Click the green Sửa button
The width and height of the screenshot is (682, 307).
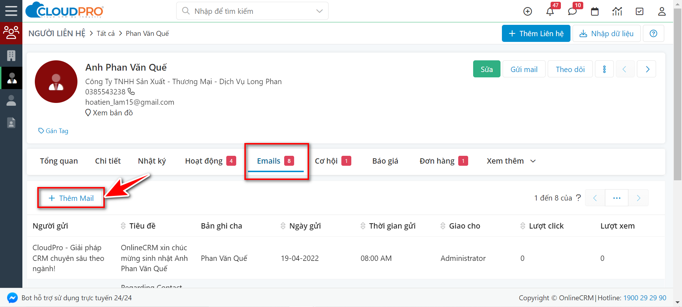point(487,69)
